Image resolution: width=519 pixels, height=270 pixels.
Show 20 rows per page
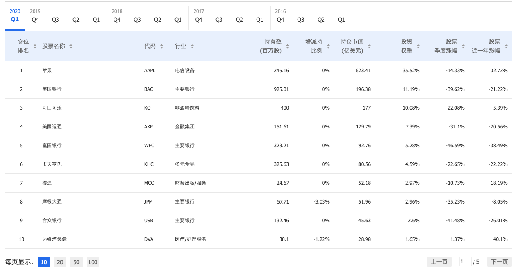click(60, 262)
